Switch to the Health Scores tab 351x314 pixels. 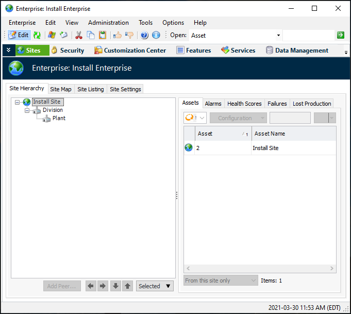pyautogui.click(x=244, y=104)
